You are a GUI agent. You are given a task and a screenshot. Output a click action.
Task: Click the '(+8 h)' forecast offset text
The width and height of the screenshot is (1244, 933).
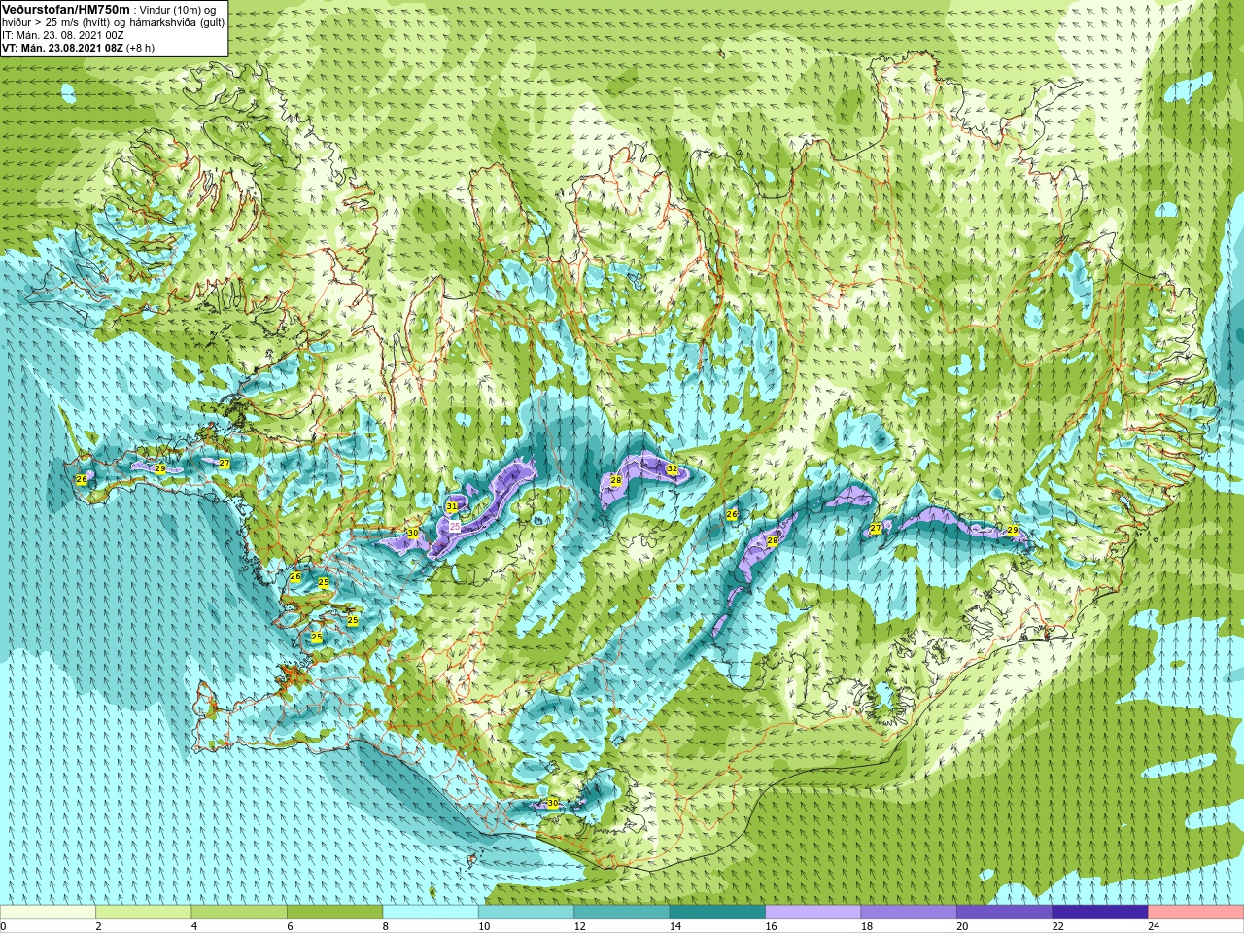141,48
